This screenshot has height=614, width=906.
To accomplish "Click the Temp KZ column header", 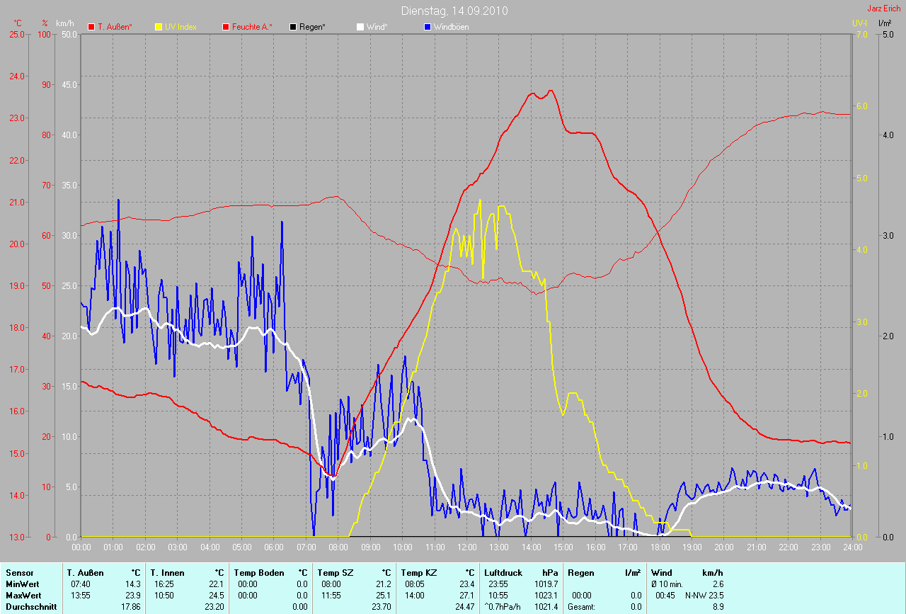I will point(417,572).
